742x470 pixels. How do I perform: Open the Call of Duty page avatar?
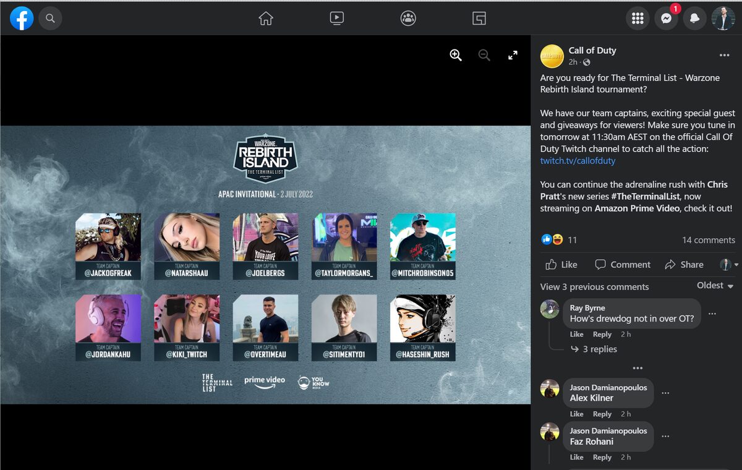[x=552, y=56]
